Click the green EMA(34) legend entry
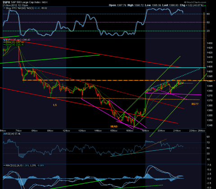216x189 pixels. pyautogui.click(x=15, y=45)
